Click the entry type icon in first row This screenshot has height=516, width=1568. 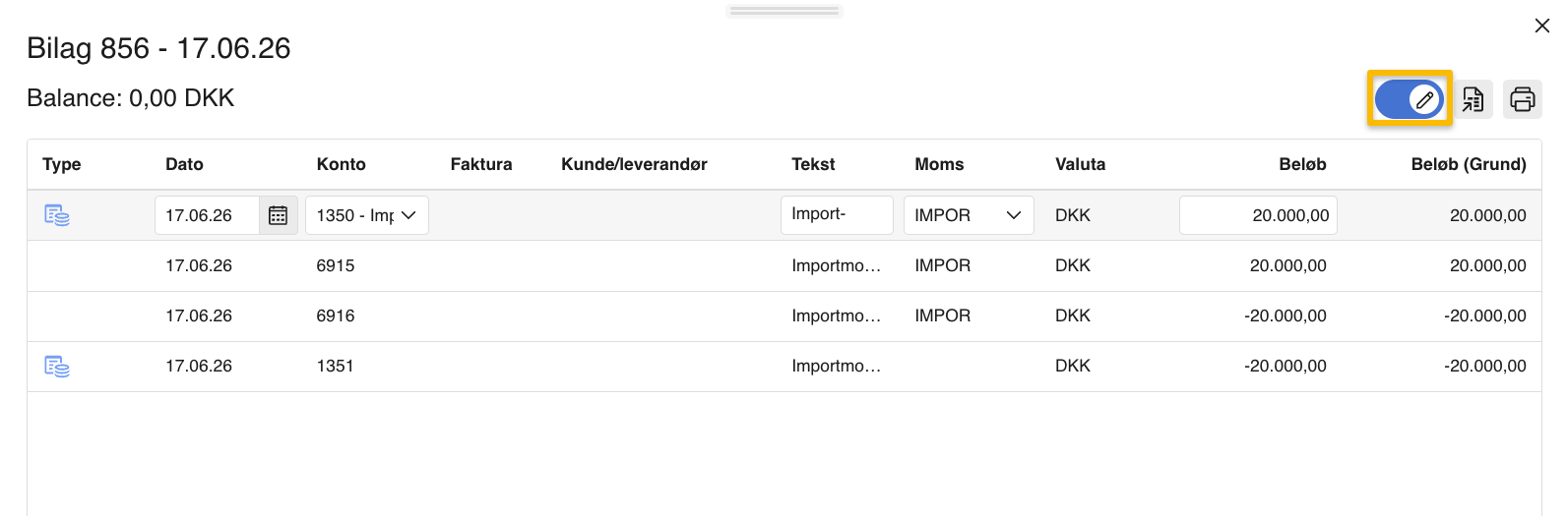57,215
